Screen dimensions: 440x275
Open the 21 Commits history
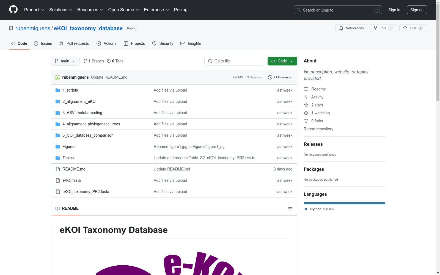pyautogui.click(x=279, y=77)
